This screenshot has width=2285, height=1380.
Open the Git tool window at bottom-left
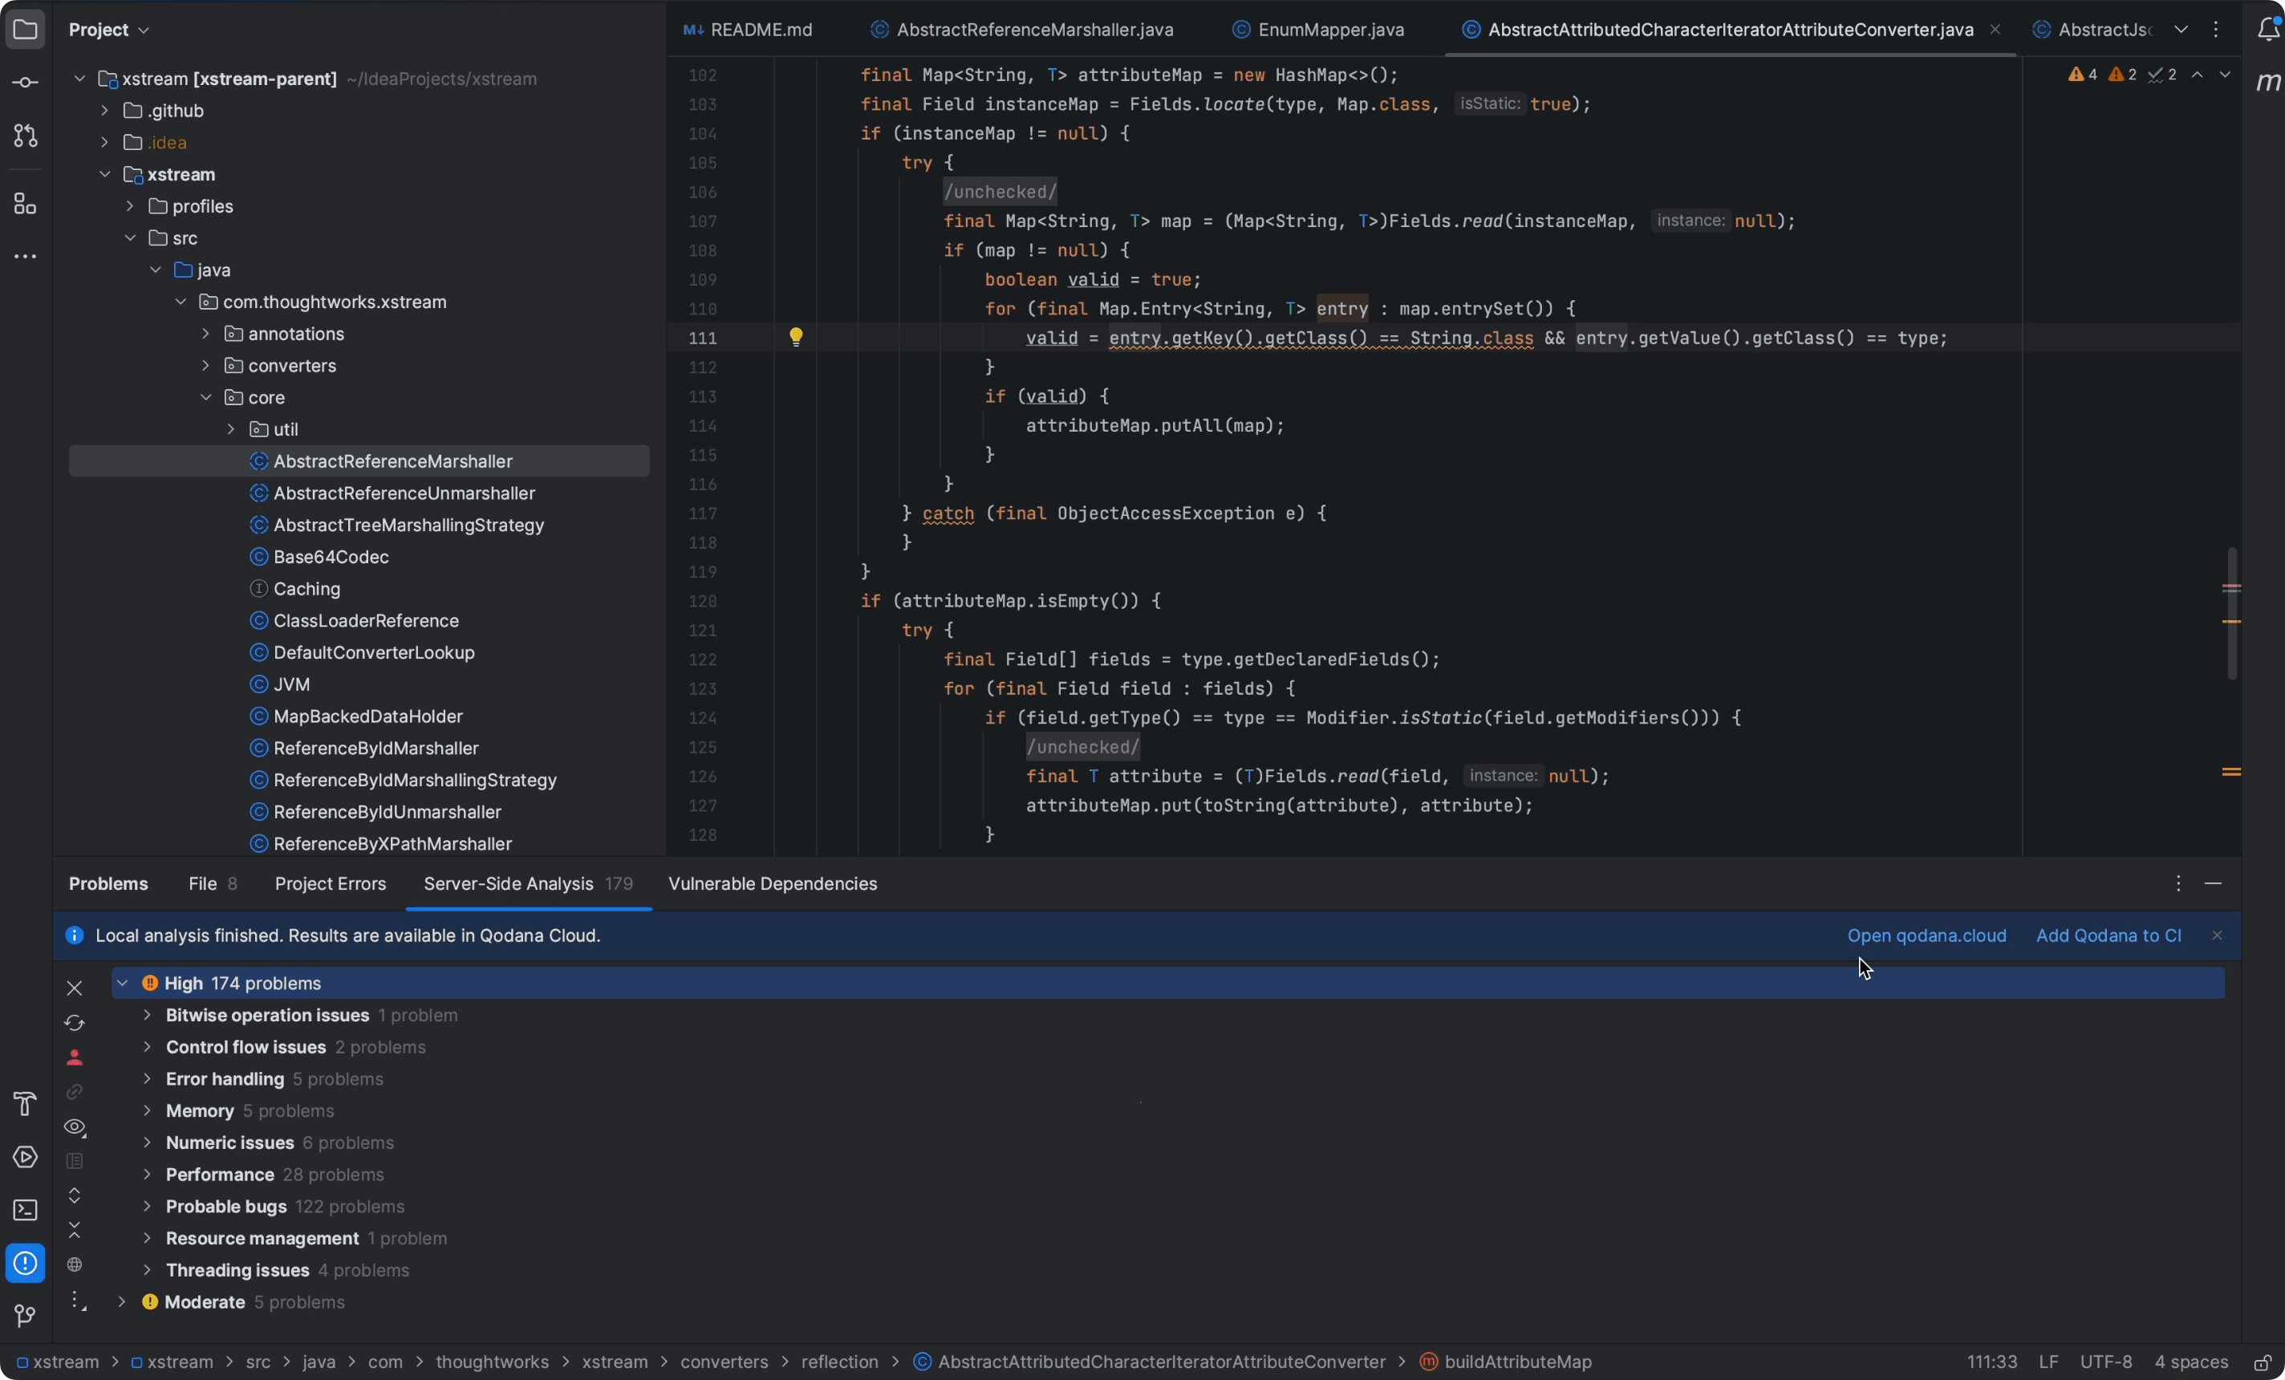coord(25,1315)
